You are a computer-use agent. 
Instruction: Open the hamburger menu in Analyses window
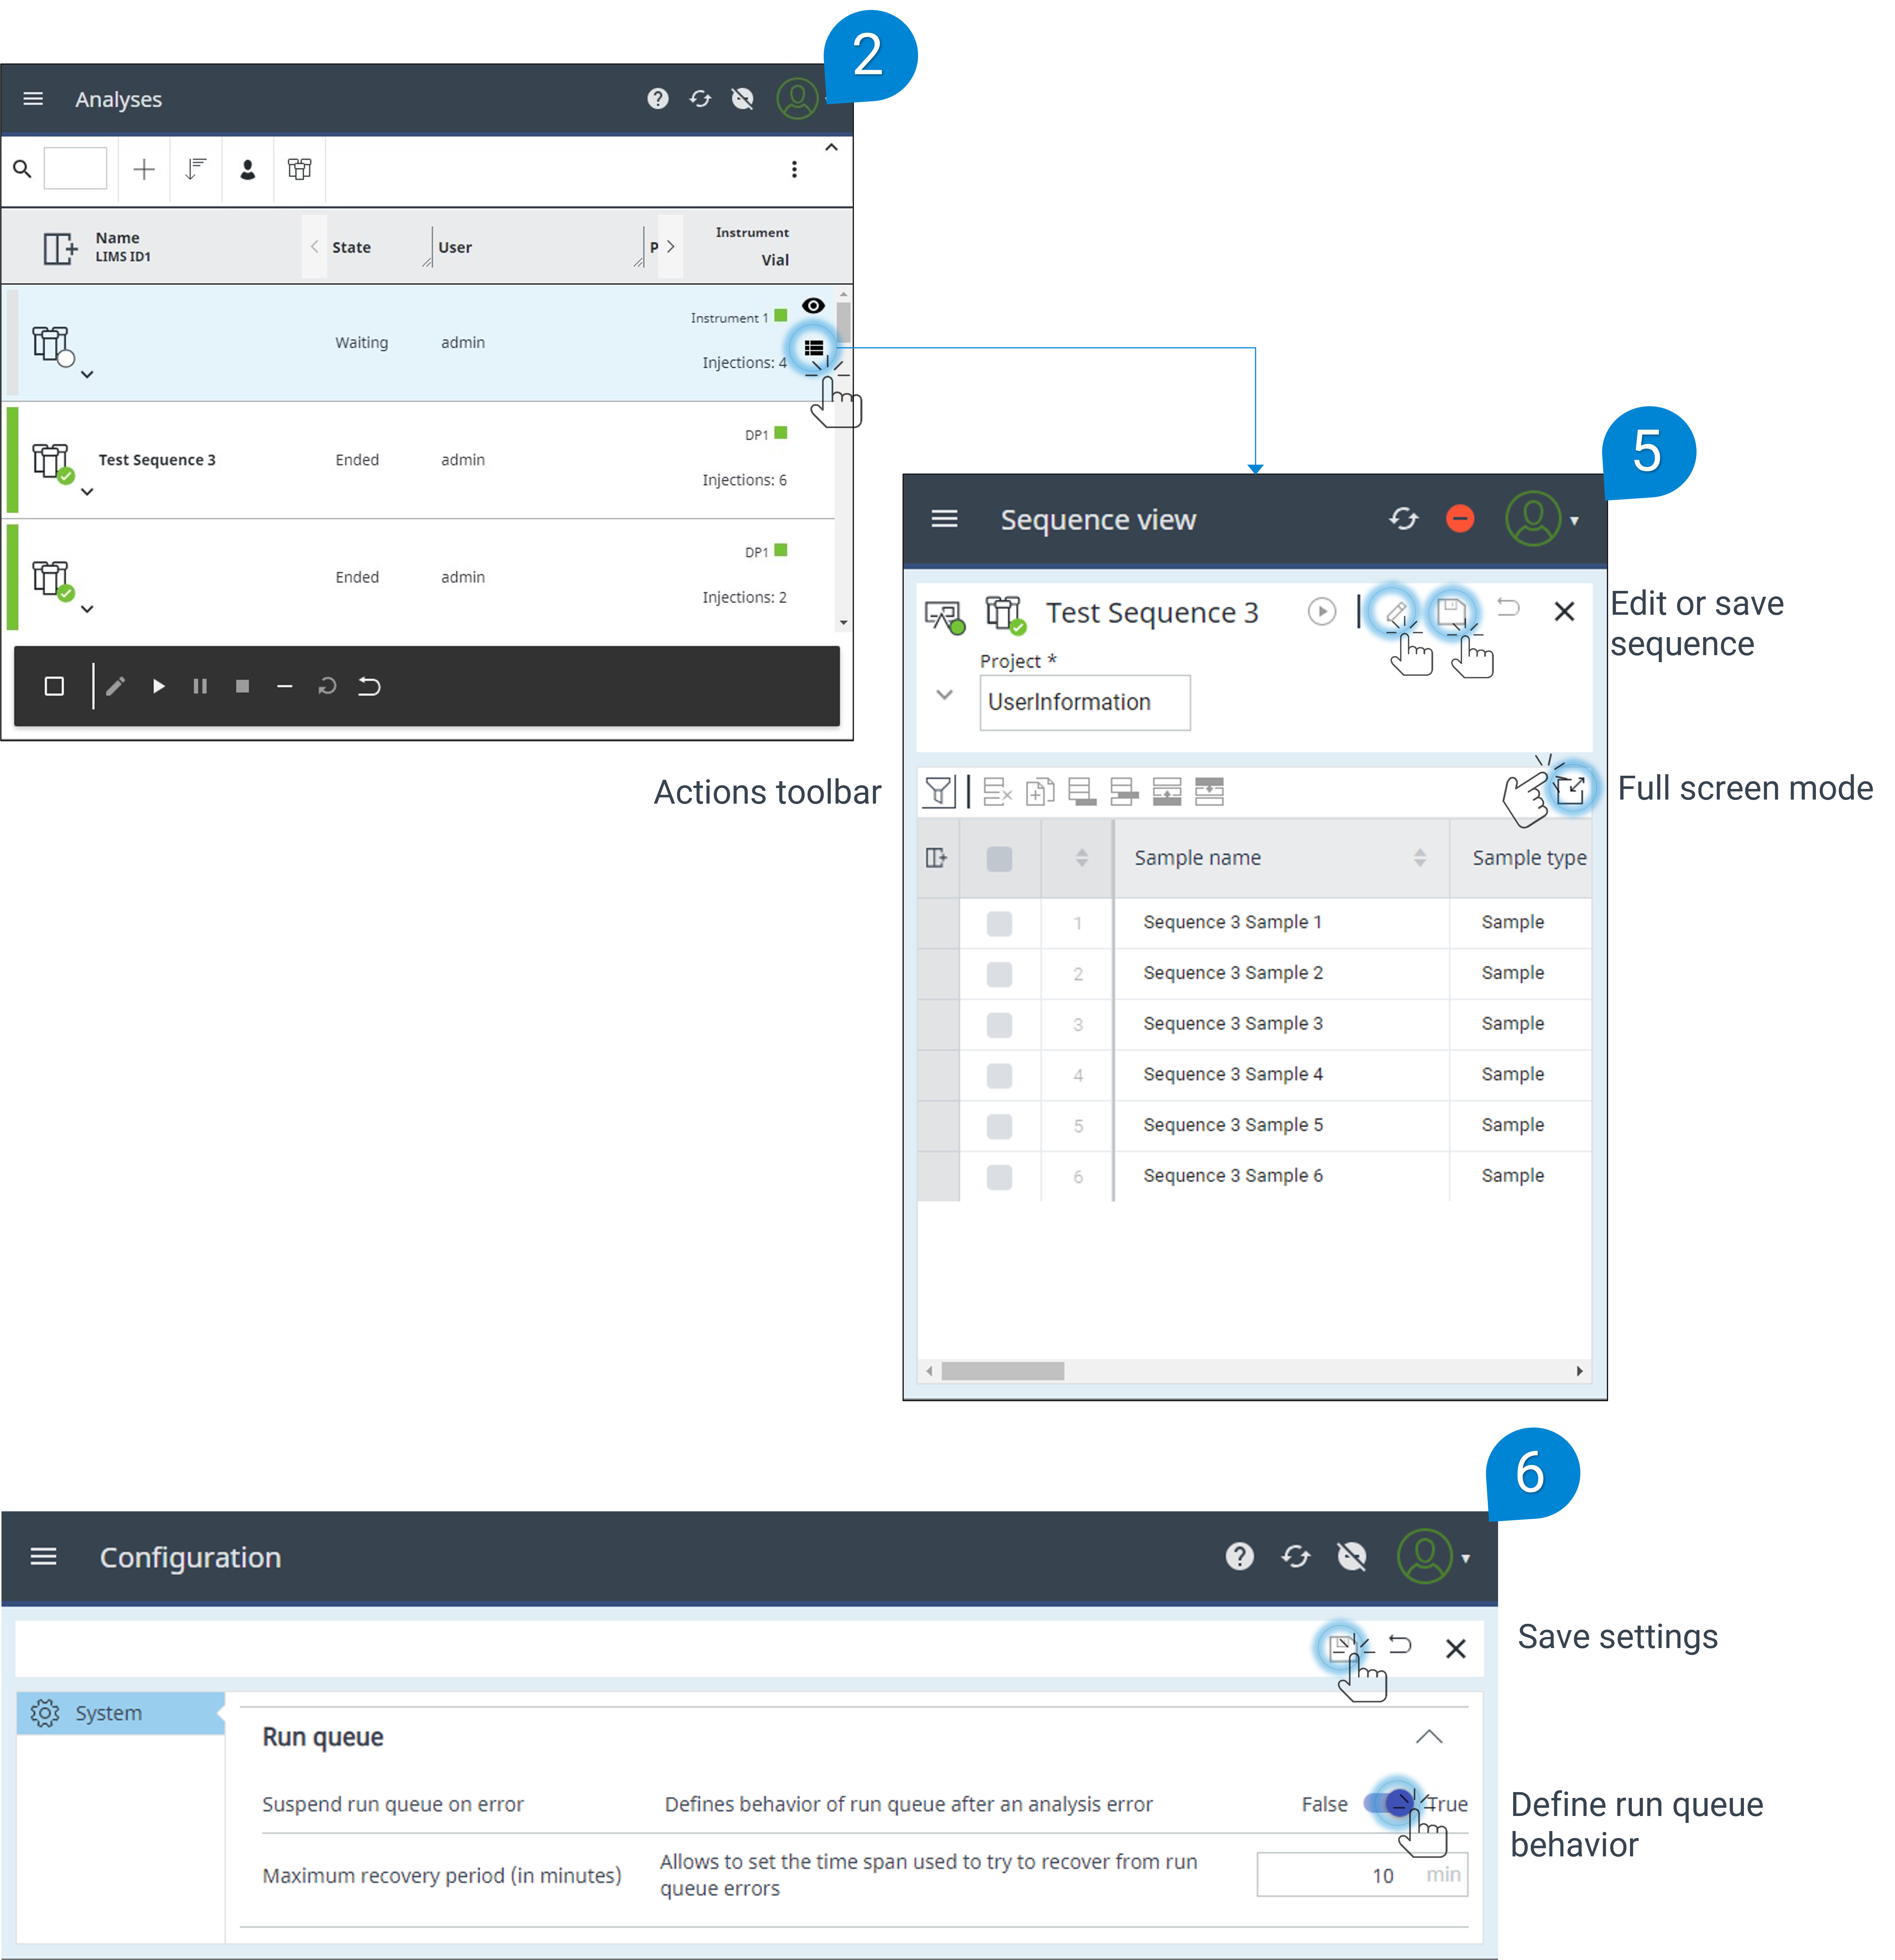33,99
